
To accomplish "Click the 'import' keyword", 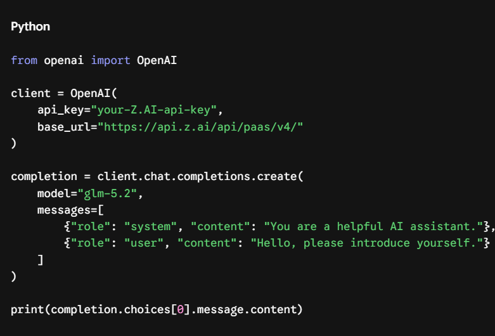I will (110, 60).
